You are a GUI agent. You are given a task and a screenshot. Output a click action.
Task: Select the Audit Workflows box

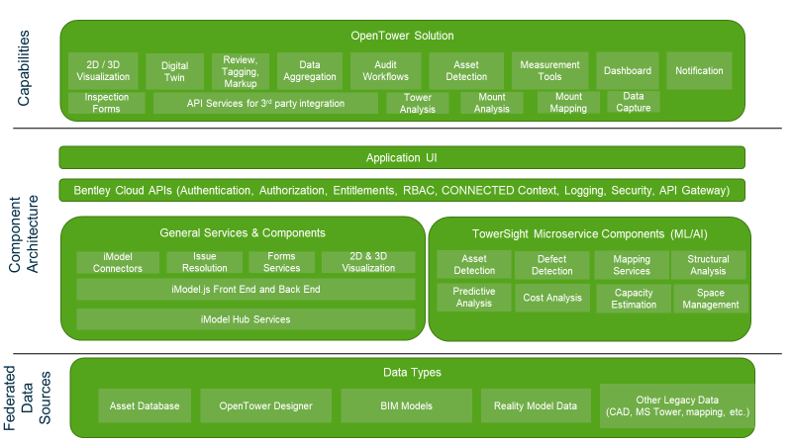coord(385,70)
